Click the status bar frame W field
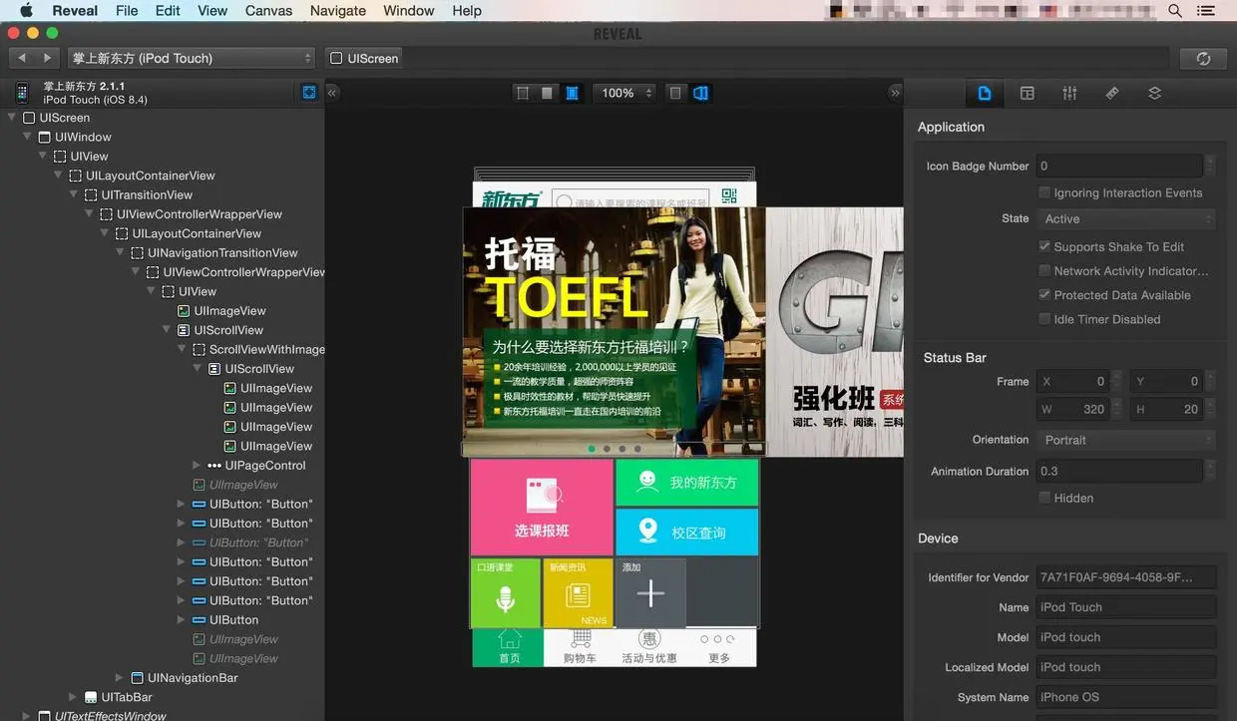The width and height of the screenshot is (1237, 721). (x=1072, y=409)
